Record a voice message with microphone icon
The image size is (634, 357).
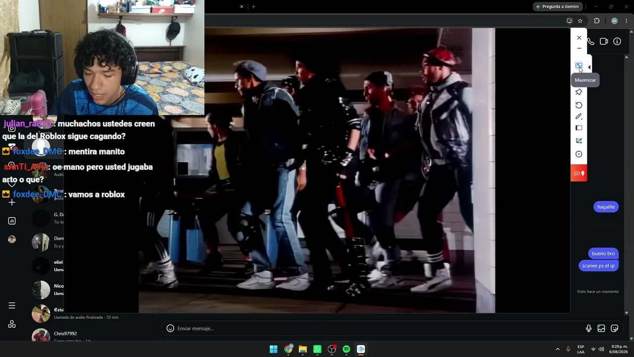tap(588, 328)
